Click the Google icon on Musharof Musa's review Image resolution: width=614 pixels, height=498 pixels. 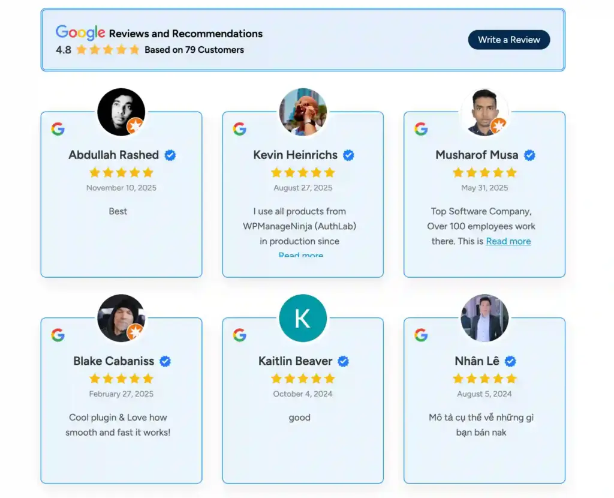coord(422,128)
